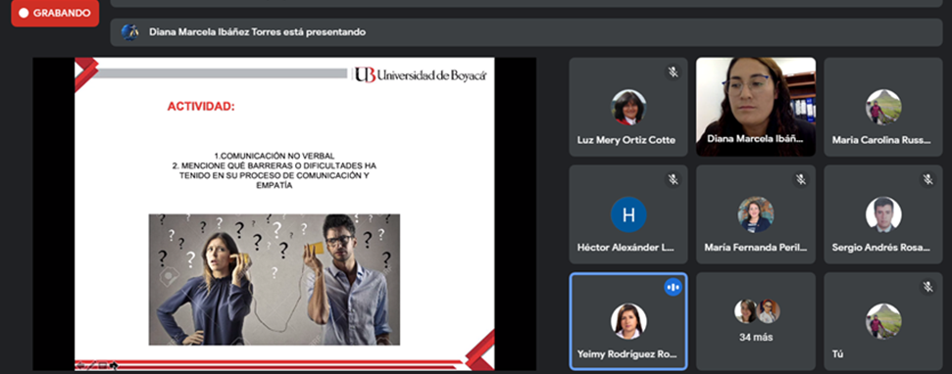Click muted microphone icon on Sergio Andrés tile
The width and height of the screenshot is (952, 374).
pyautogui.click(x=927, y=179)
